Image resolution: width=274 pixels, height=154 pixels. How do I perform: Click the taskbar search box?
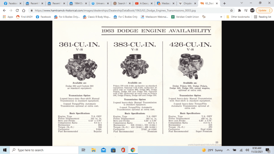(44, 150)
